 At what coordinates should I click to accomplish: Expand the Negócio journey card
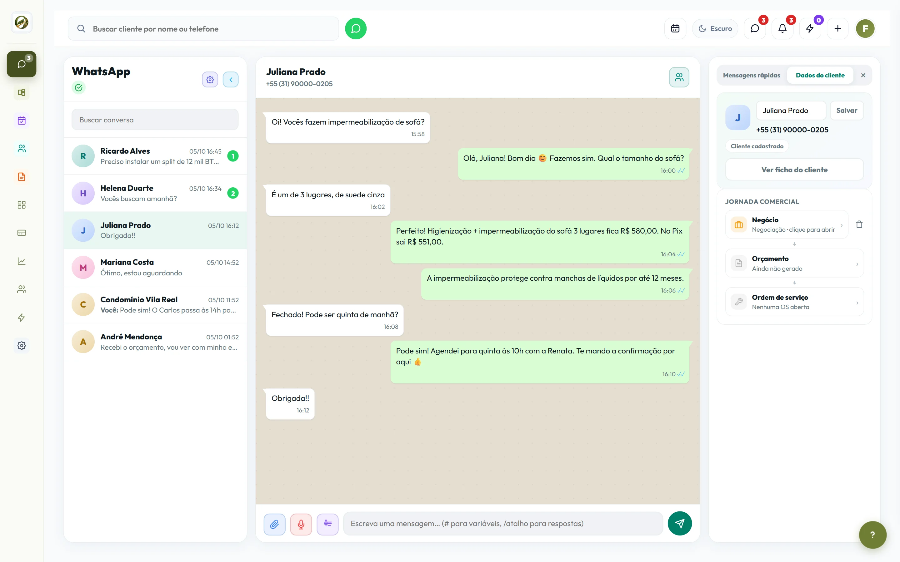[787, 224]
